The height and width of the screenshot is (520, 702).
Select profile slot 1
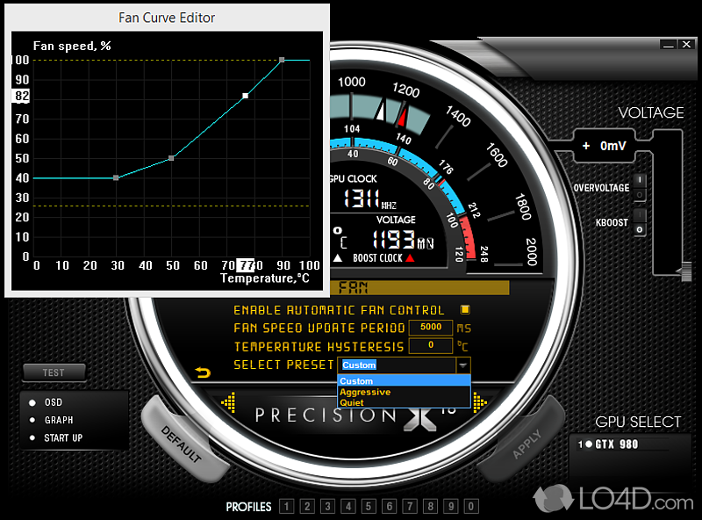pyautogui.click(x=287, y=507)
